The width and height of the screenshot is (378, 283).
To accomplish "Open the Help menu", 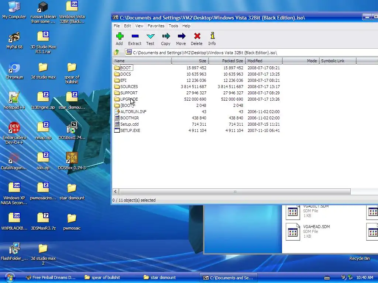I will point(186,26).
